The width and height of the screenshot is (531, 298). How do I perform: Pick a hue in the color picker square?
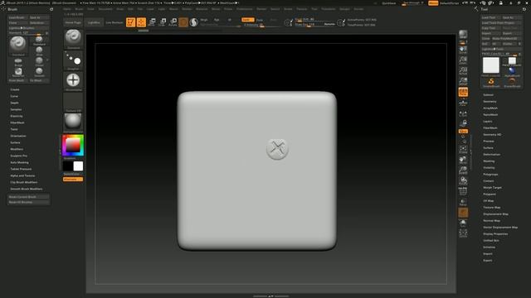(73, 146)
